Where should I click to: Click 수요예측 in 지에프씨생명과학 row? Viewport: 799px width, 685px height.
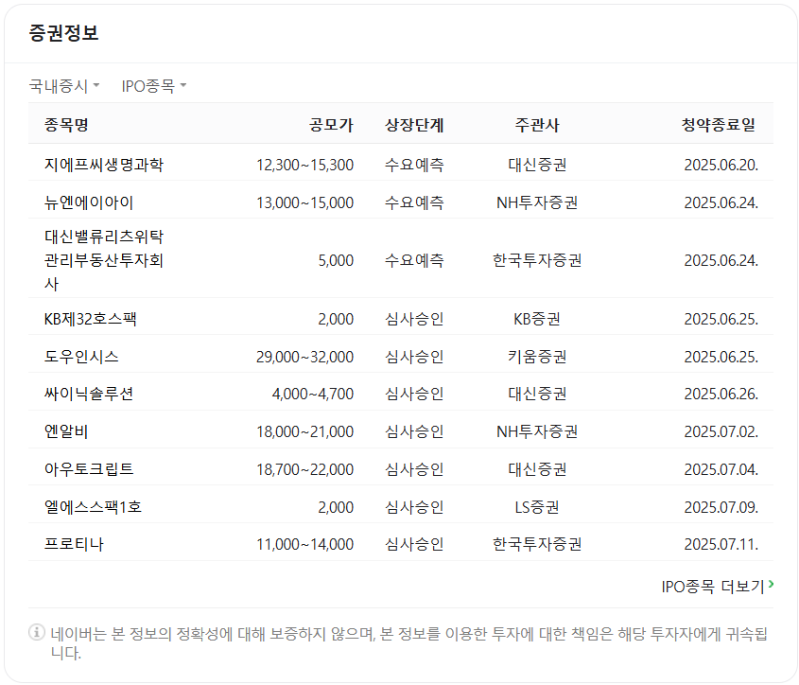(414, 165)
